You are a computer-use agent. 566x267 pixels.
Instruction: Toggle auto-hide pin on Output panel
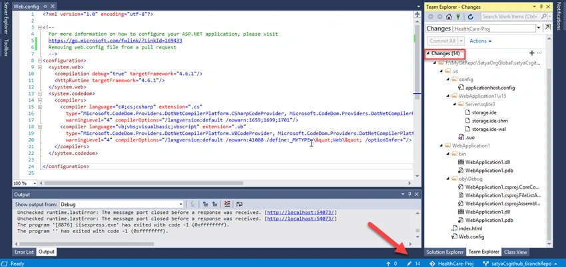(410, 195)
